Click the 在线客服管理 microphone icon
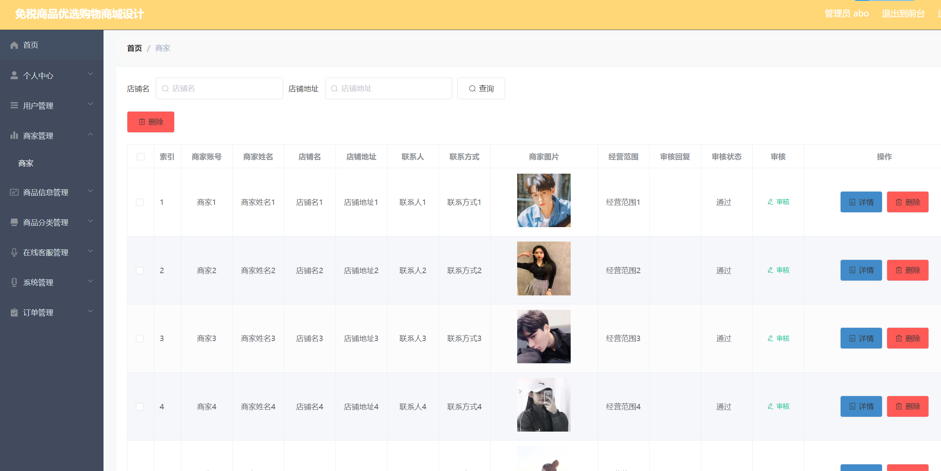The height and width of the screenshot is (471, 941). coord(14,252)
